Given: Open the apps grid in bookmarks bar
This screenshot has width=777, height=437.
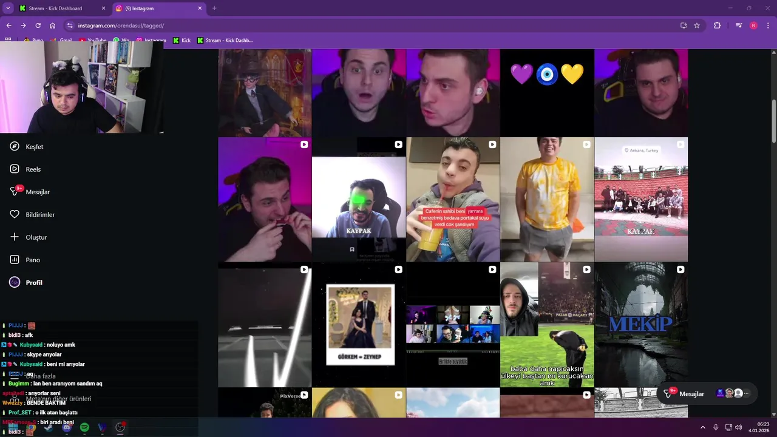Looking at the screenshot, I should click(x=8, y=41).
